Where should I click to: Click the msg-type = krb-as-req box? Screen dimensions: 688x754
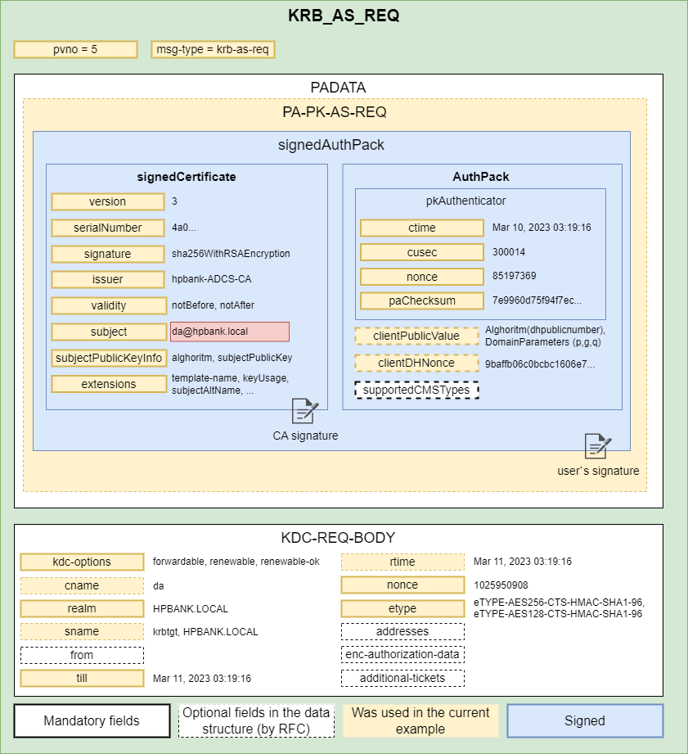pos(213,49)
